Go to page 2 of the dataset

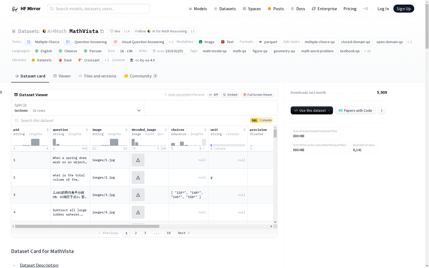click(136, 233)
